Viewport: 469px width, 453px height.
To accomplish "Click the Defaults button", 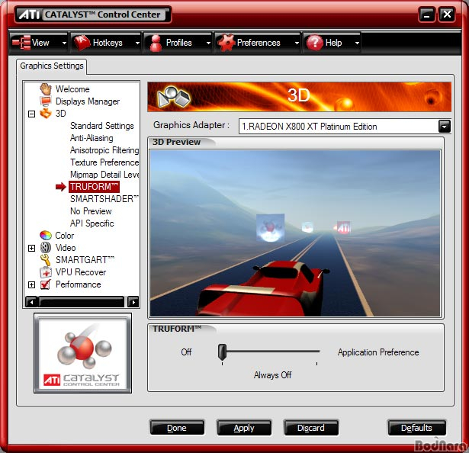I will 416,428.
